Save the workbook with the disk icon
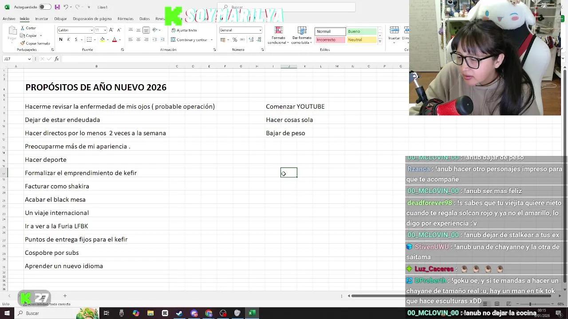The height and width of the screenshot is (319, 568). click(58, 7)
